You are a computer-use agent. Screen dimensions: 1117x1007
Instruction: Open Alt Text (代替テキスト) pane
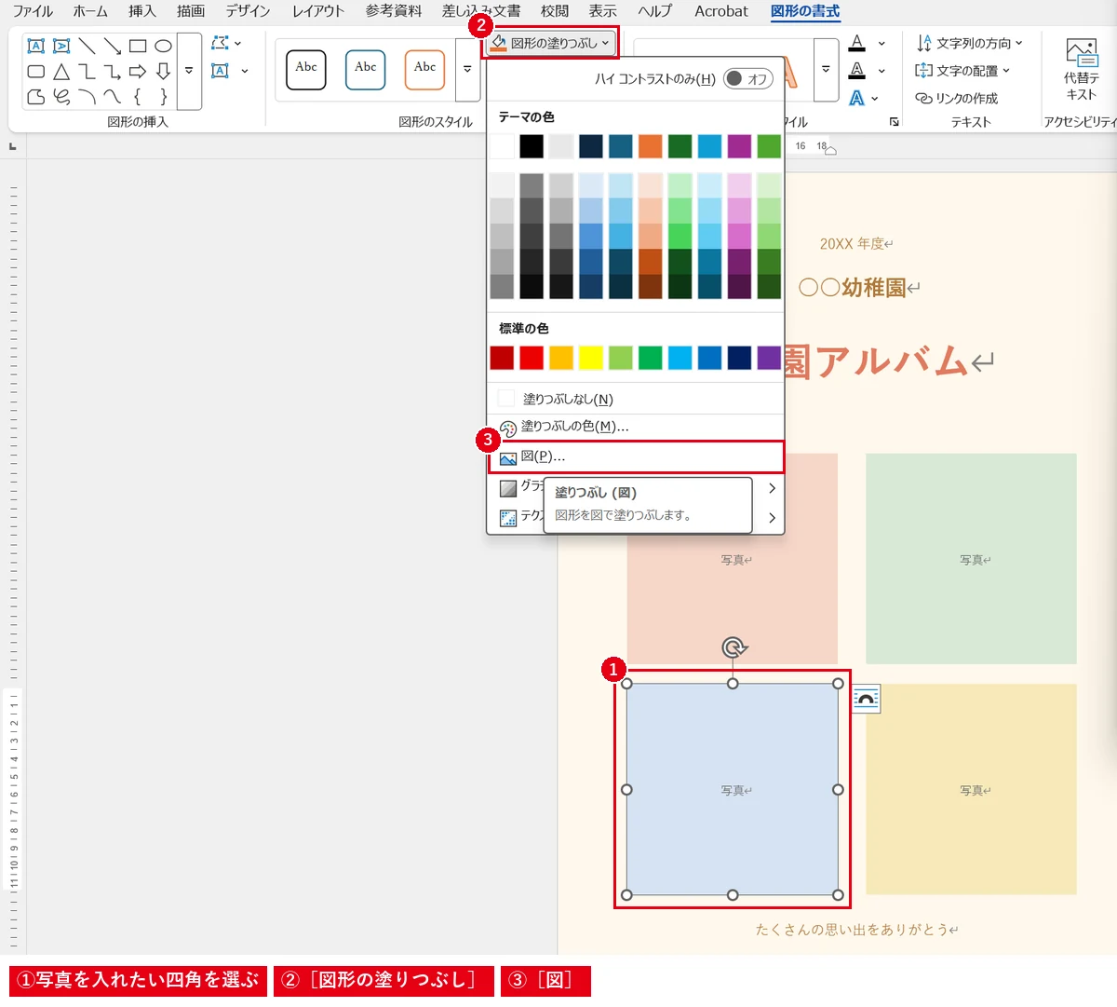(1082, 70)
